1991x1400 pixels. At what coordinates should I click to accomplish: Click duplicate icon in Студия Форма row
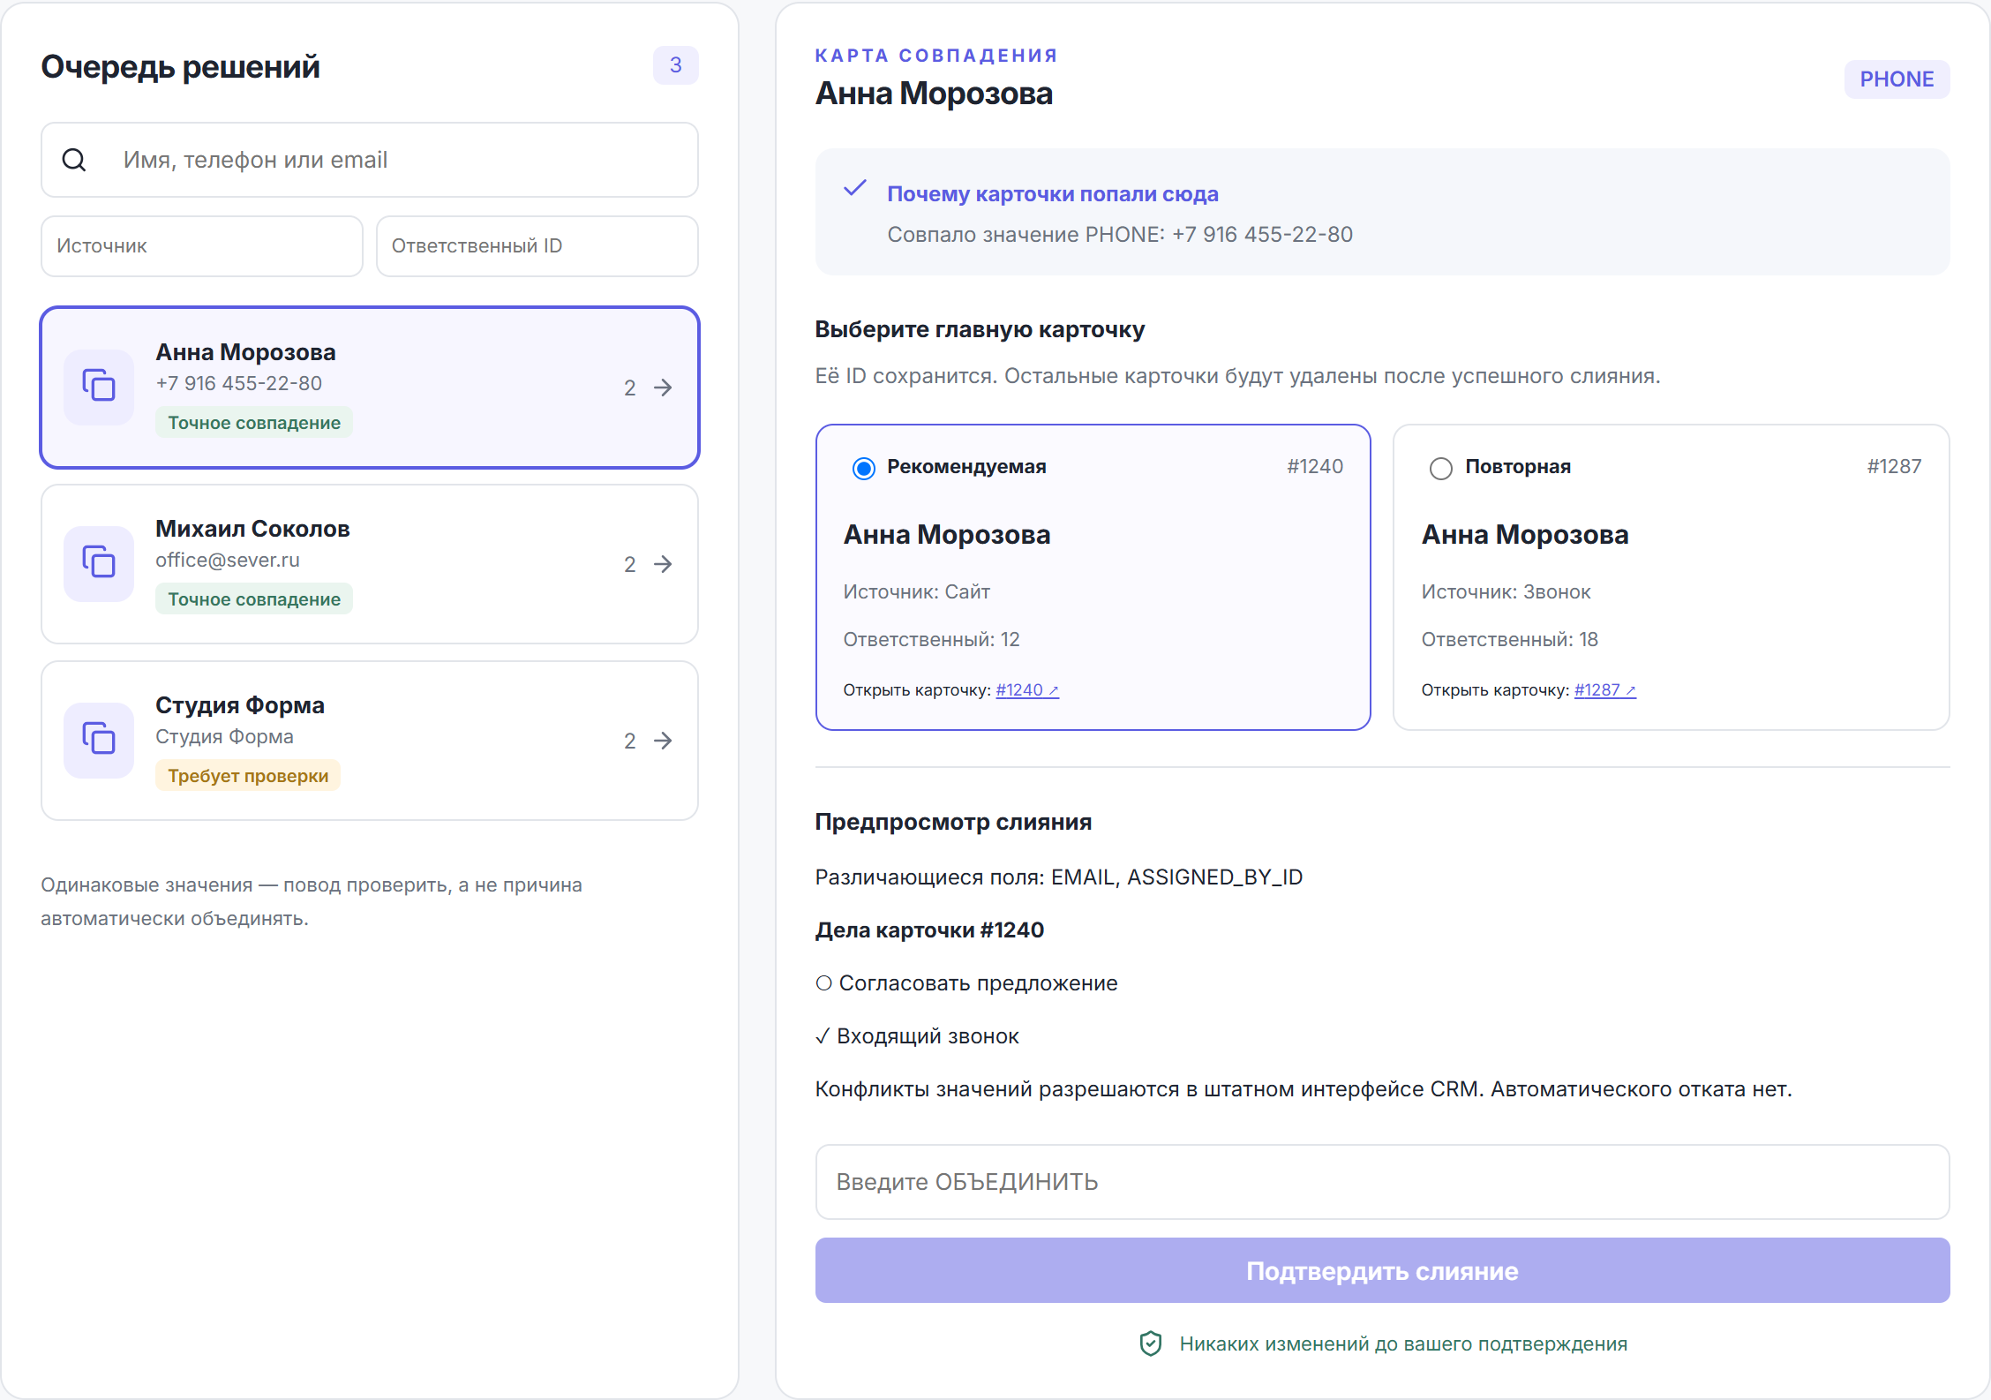click(99, 740)
